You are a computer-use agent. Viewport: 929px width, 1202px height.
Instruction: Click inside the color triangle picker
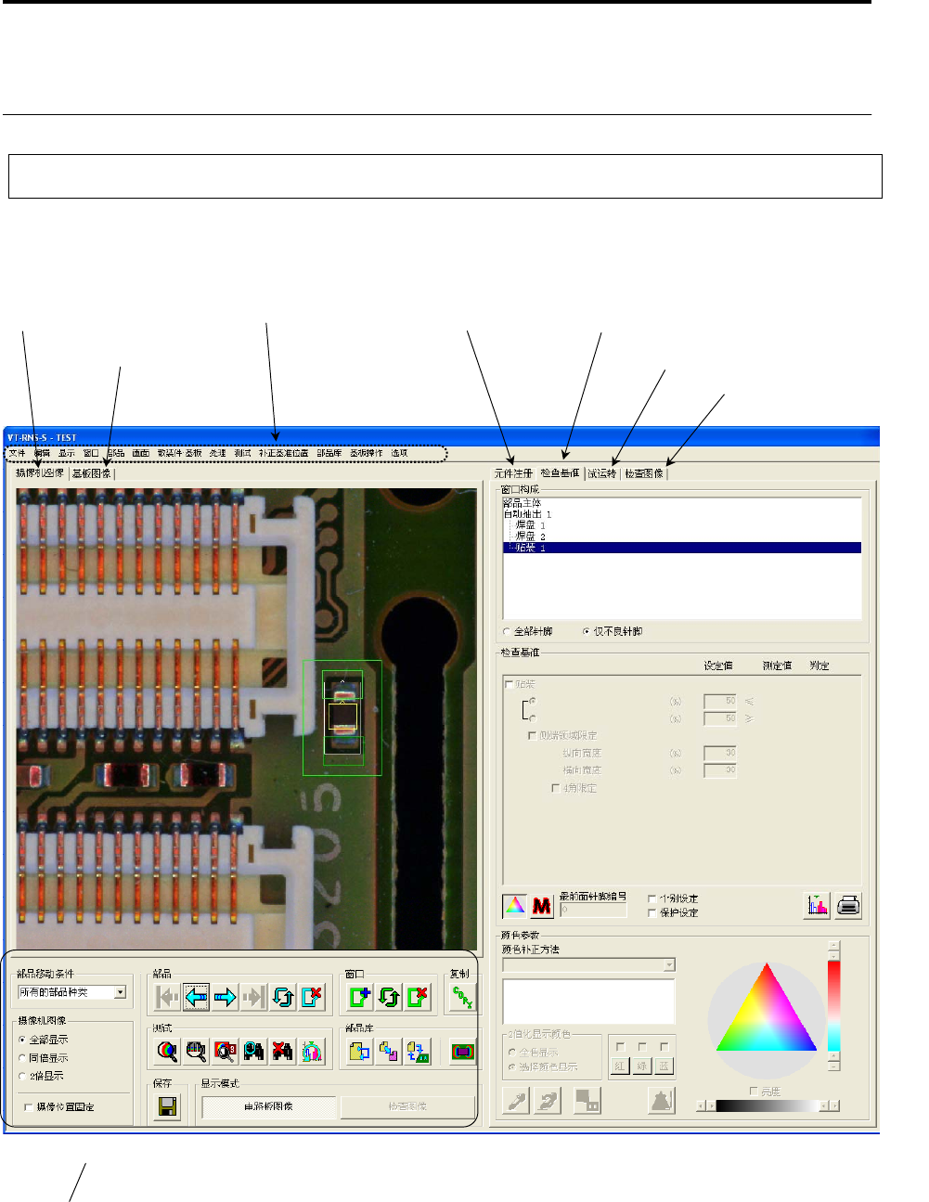click(x=767, y=1019)
